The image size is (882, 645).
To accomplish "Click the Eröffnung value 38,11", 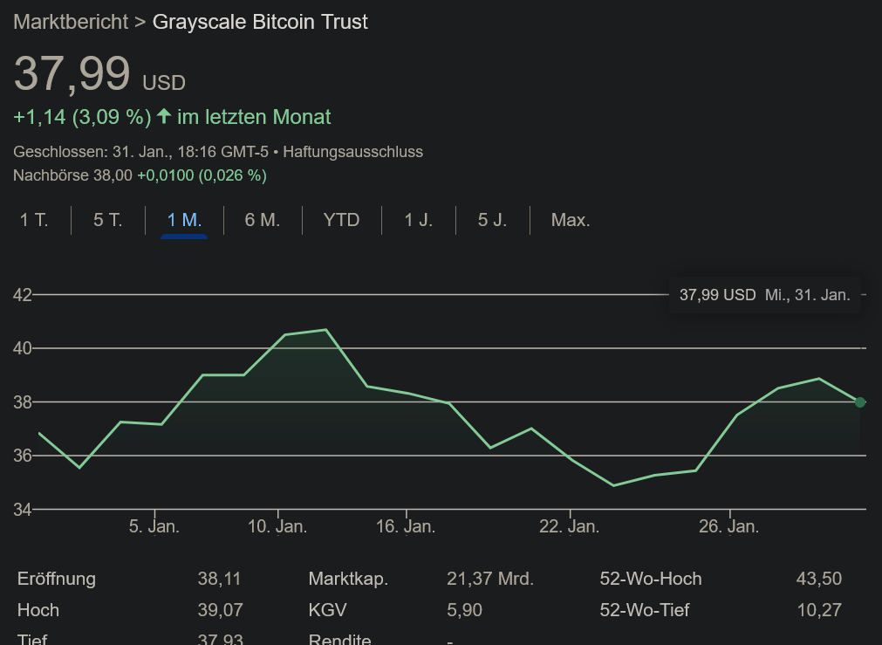I will coord(219,580).
